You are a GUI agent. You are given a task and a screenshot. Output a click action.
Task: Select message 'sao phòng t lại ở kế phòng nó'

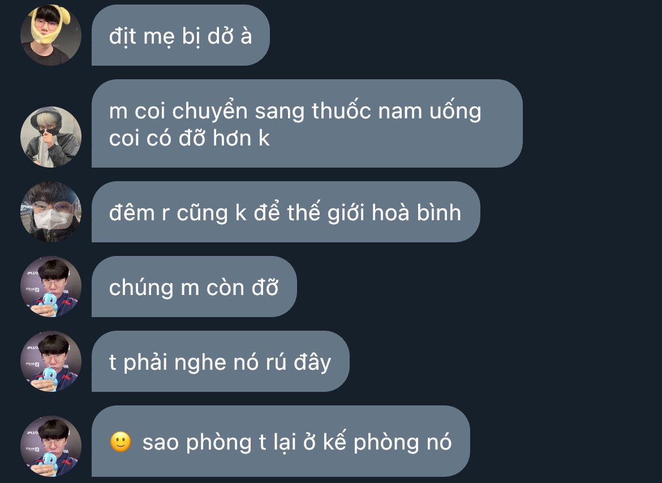tap(281, 441)
